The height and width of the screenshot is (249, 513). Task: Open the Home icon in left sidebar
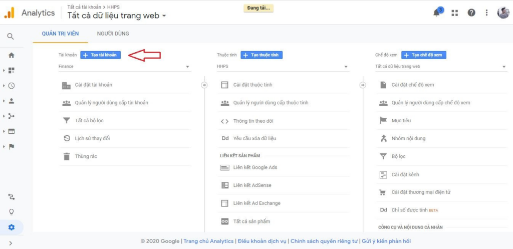point(11,55)
